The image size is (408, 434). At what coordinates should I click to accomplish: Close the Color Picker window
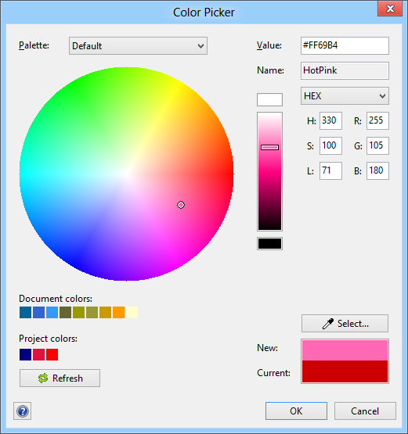(x=390, y=9)
